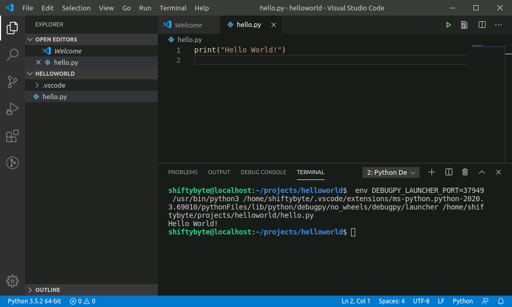Select the Terminal panel tab
The height and width of the screenshot is (307, 512).
tap(311, 172)
